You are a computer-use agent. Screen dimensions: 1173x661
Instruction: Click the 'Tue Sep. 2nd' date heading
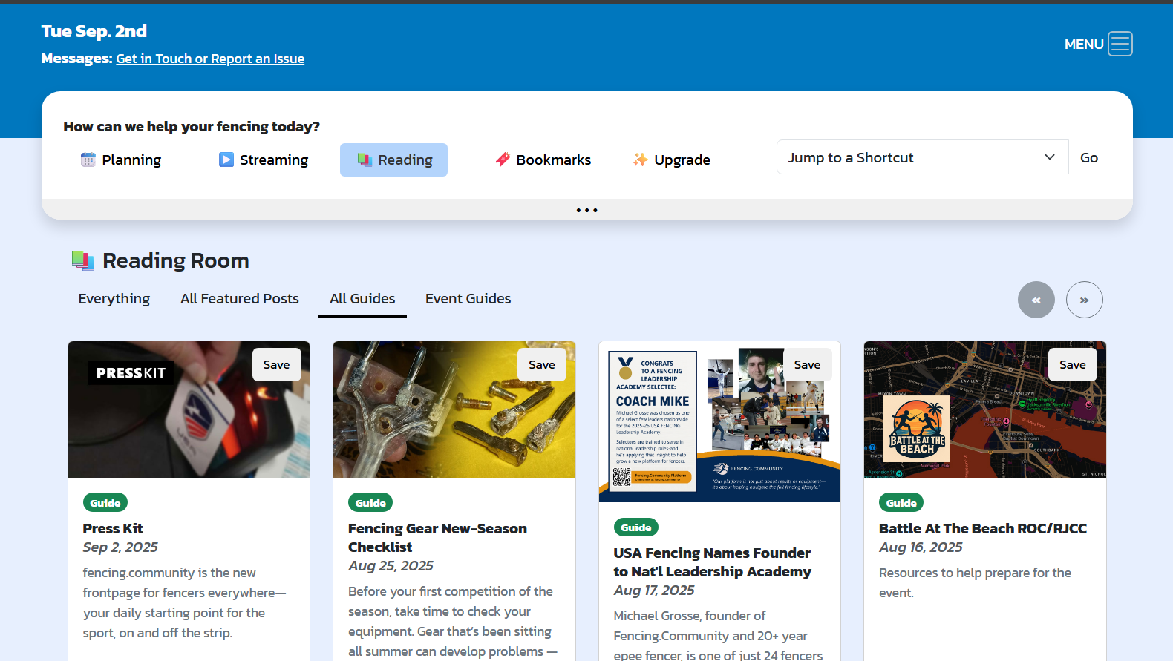point(94,31)
